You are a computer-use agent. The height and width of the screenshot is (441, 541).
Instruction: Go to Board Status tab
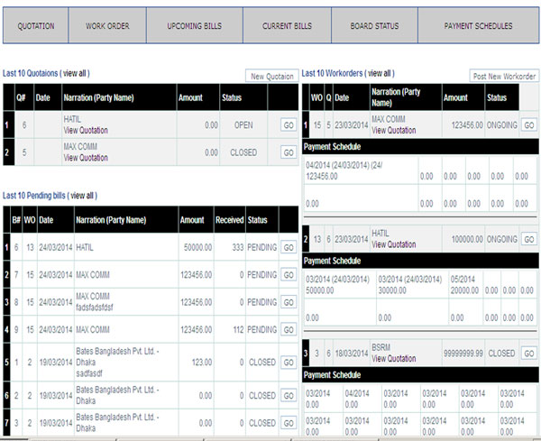(x=374, y=26)
